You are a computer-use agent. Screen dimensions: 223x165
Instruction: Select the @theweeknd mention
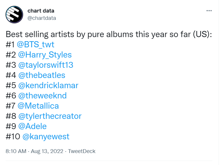(x=42, y=95)
